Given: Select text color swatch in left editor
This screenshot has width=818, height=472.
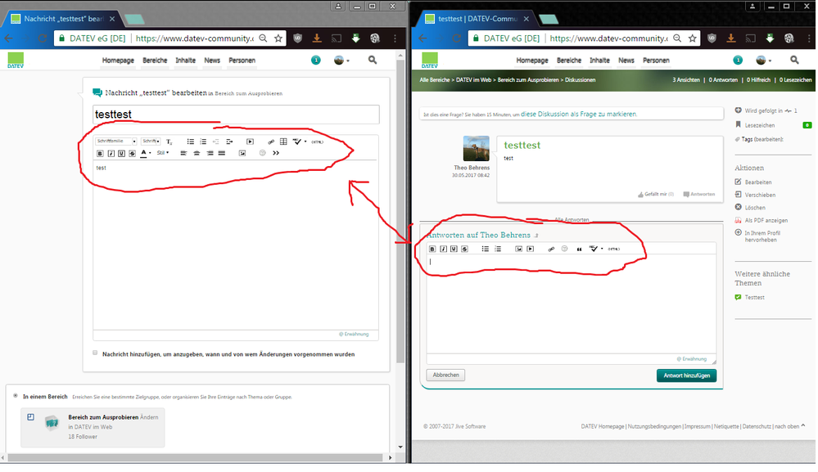Looking at the screenshot, I should click(143, 153).
